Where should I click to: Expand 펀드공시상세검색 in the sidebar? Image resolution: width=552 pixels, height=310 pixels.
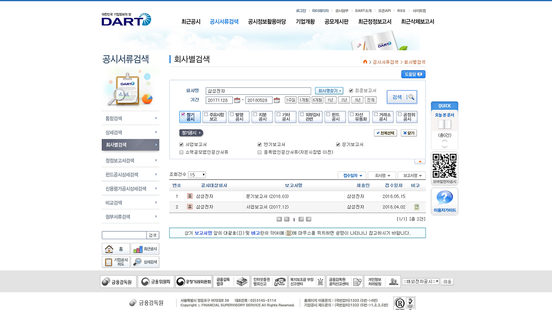tap(130, 175)
